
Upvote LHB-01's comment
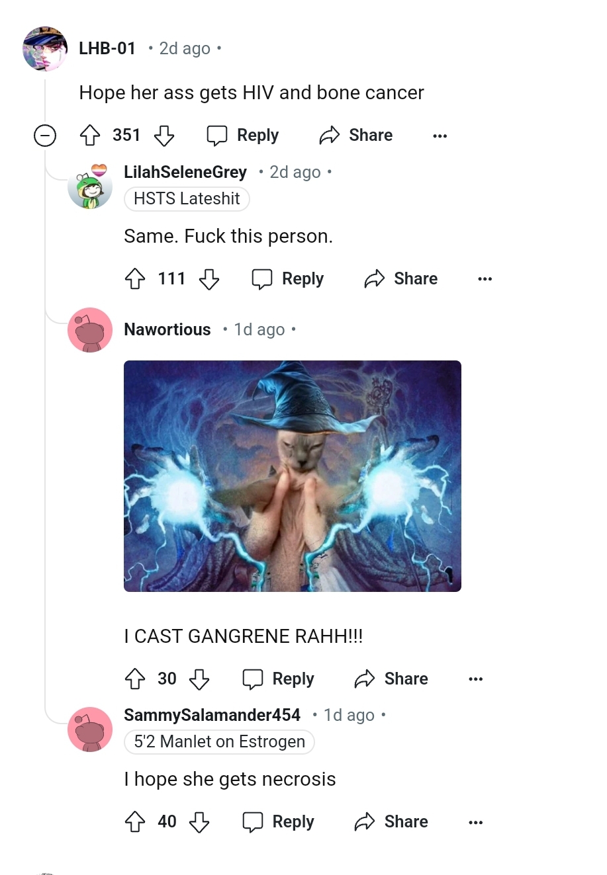(x=90, y=136)
